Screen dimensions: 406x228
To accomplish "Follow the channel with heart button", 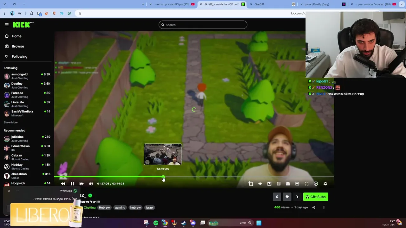I will [x=287, y=197].
